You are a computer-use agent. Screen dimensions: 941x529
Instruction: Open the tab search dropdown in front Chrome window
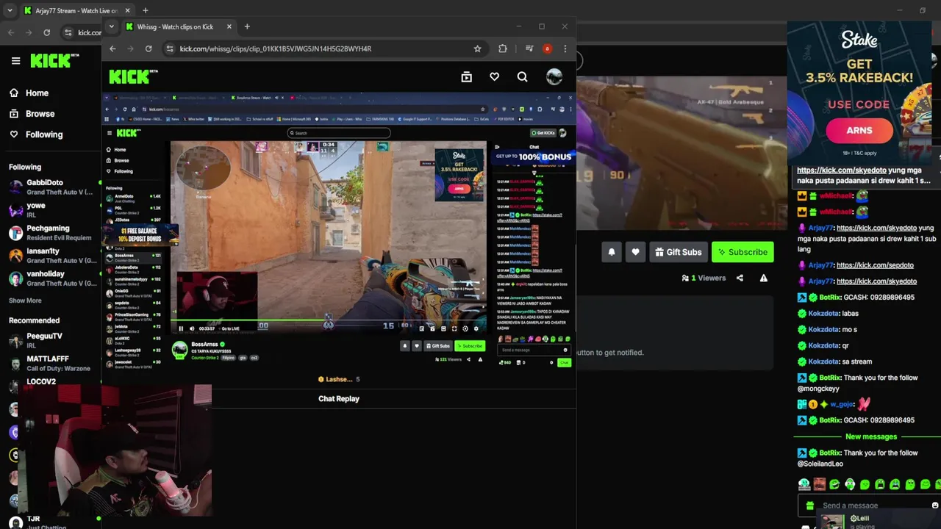[112, 26]
